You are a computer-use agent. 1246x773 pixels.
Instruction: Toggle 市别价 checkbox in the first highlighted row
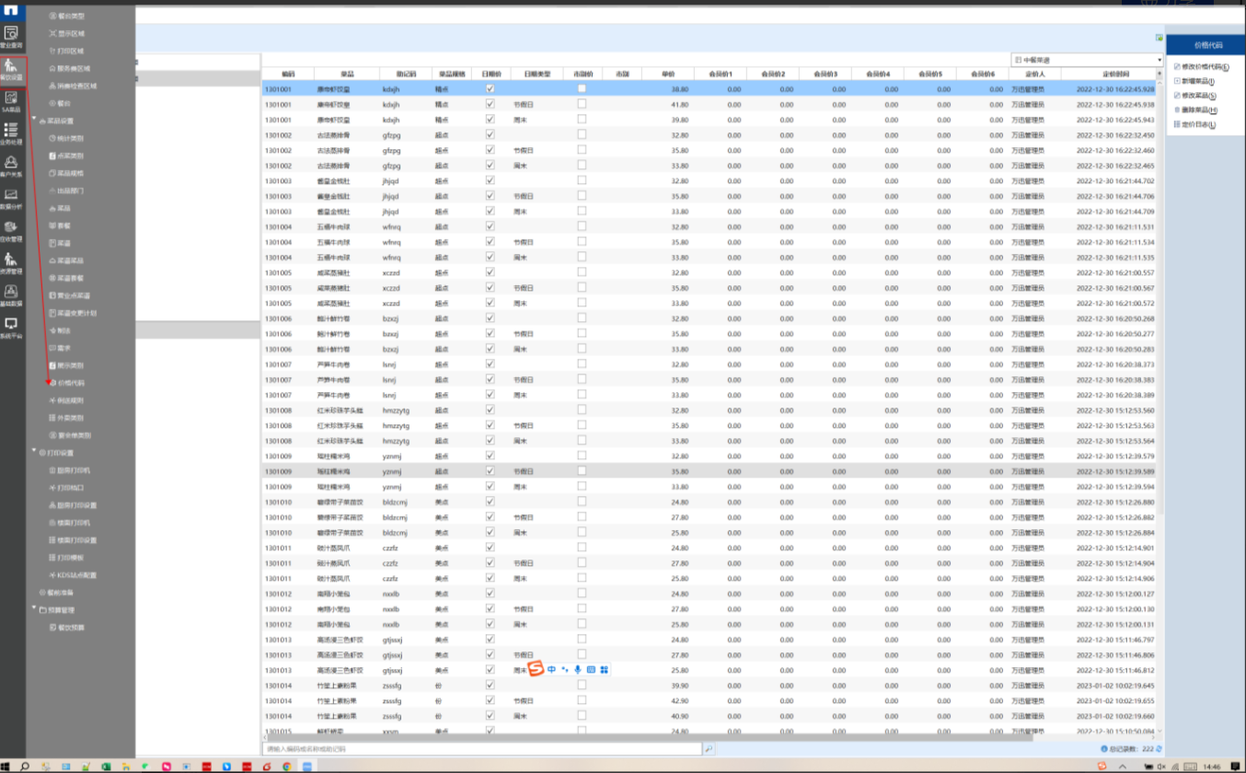582,89
